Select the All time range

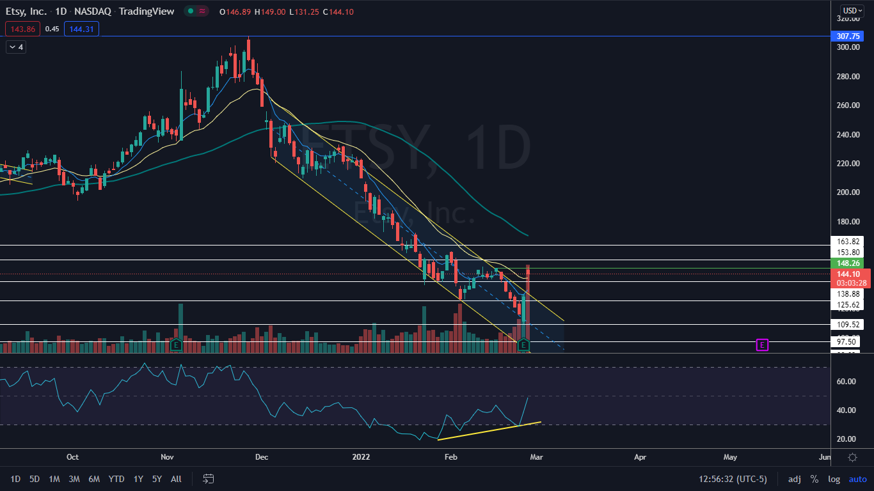(177, 479)
